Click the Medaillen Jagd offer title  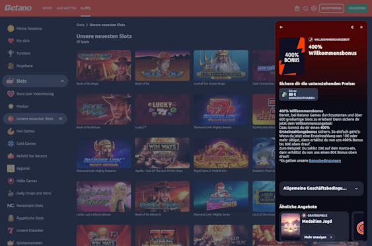pyautogui.click(x=317, y=222)
